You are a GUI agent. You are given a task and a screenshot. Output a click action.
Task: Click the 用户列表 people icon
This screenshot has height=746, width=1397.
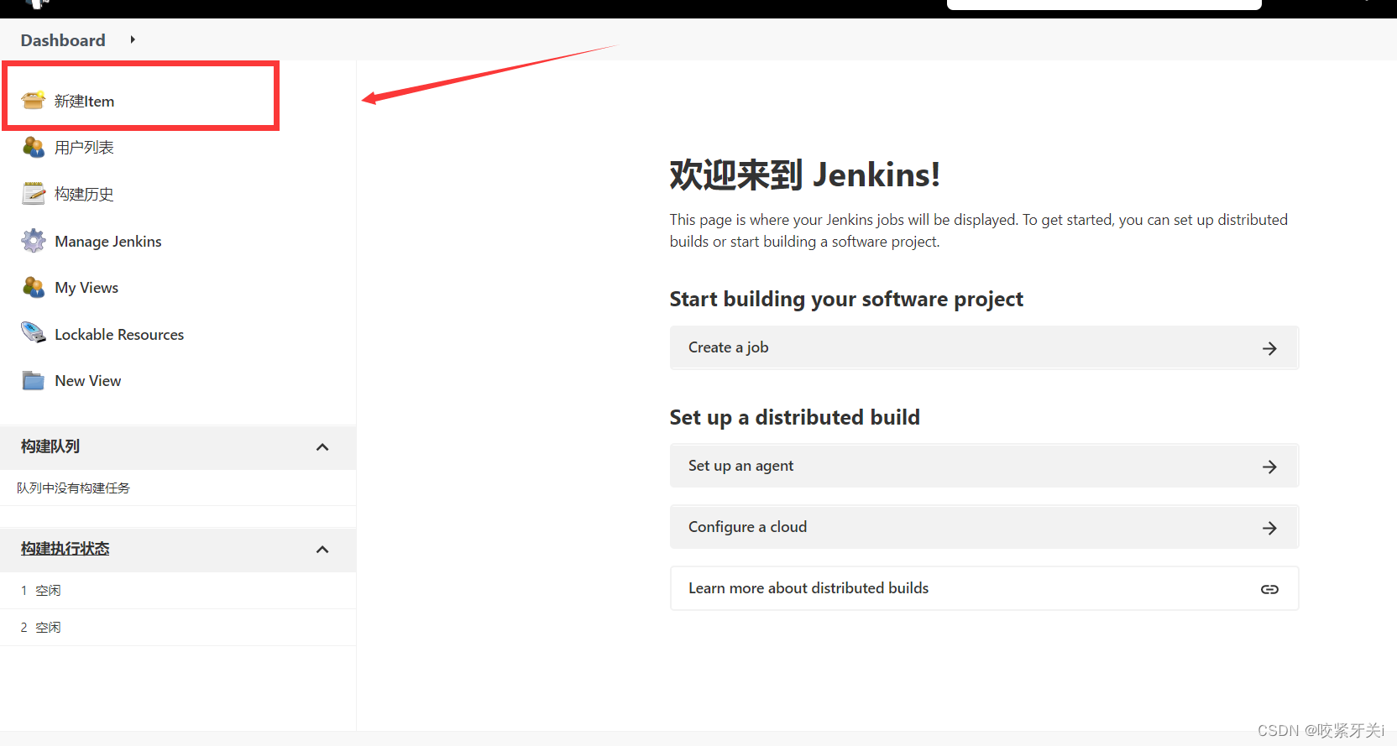[x=34, y=148]
